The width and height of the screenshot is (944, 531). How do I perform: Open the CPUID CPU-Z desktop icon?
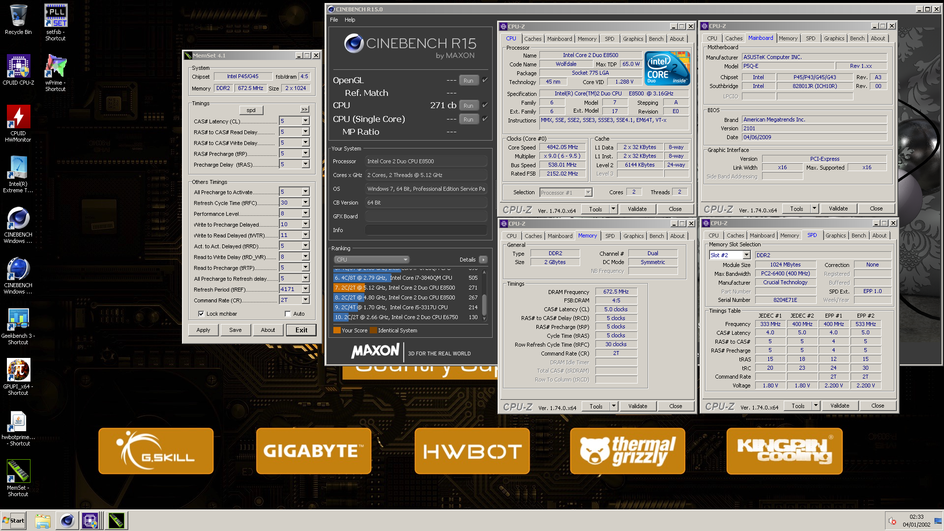(x=18, y=70)
